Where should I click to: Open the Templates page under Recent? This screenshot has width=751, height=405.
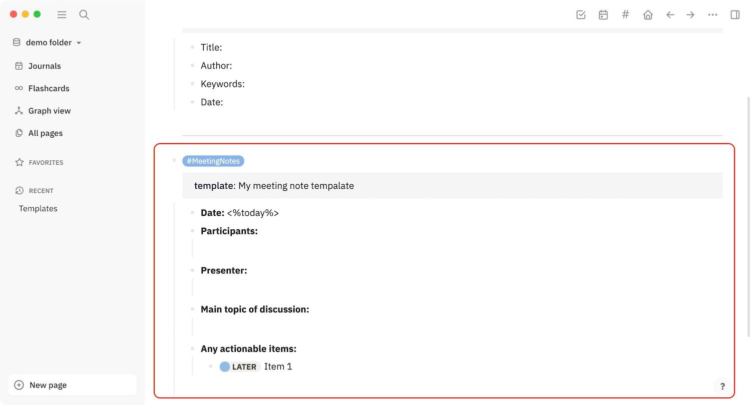point(38,208)
